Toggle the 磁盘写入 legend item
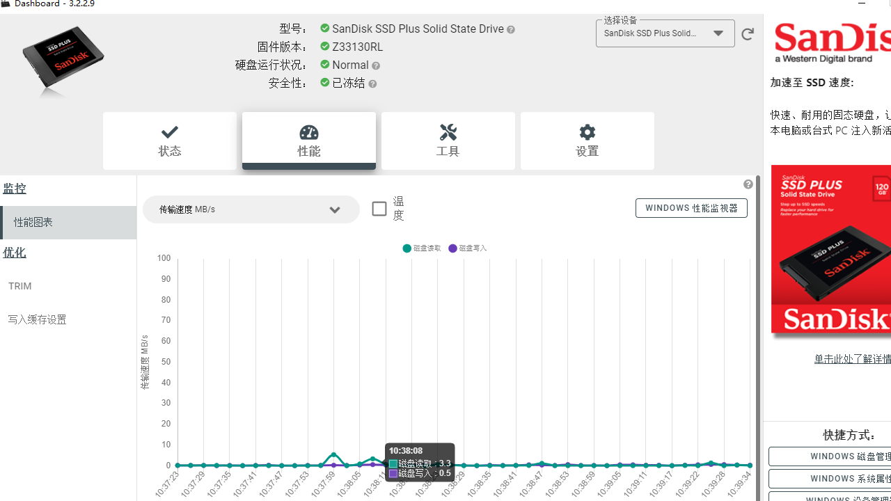The height and width of the screenshot is (501, 891). (467, 248)
